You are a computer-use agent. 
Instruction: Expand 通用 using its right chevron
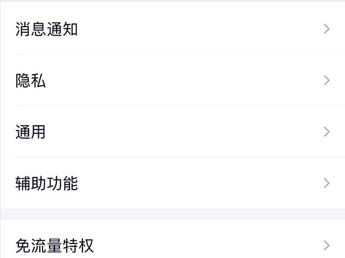327,132
